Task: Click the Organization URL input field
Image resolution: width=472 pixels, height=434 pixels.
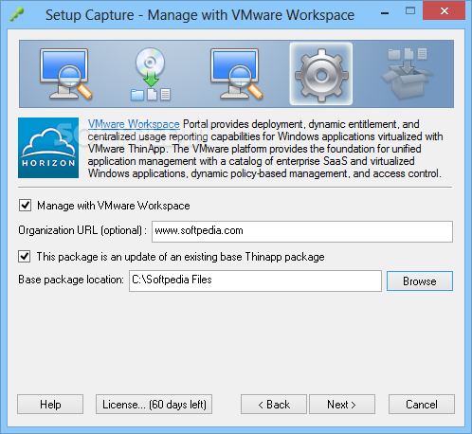Action: pos(302,231)
